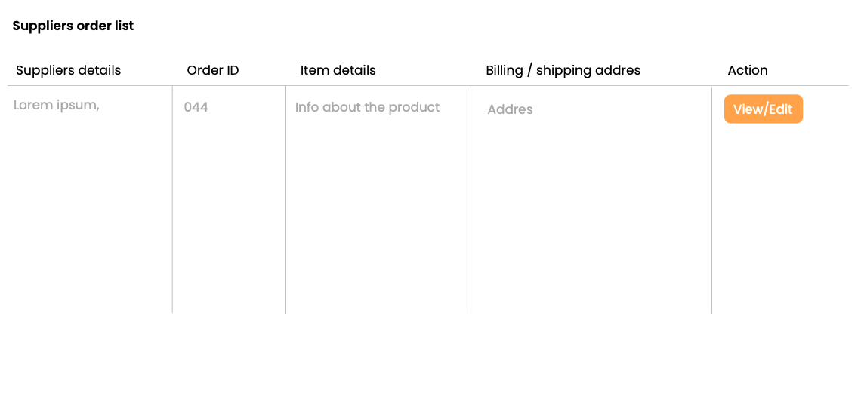
Task: Click empty space below Info about the product
Action: (x=378, y=214)
